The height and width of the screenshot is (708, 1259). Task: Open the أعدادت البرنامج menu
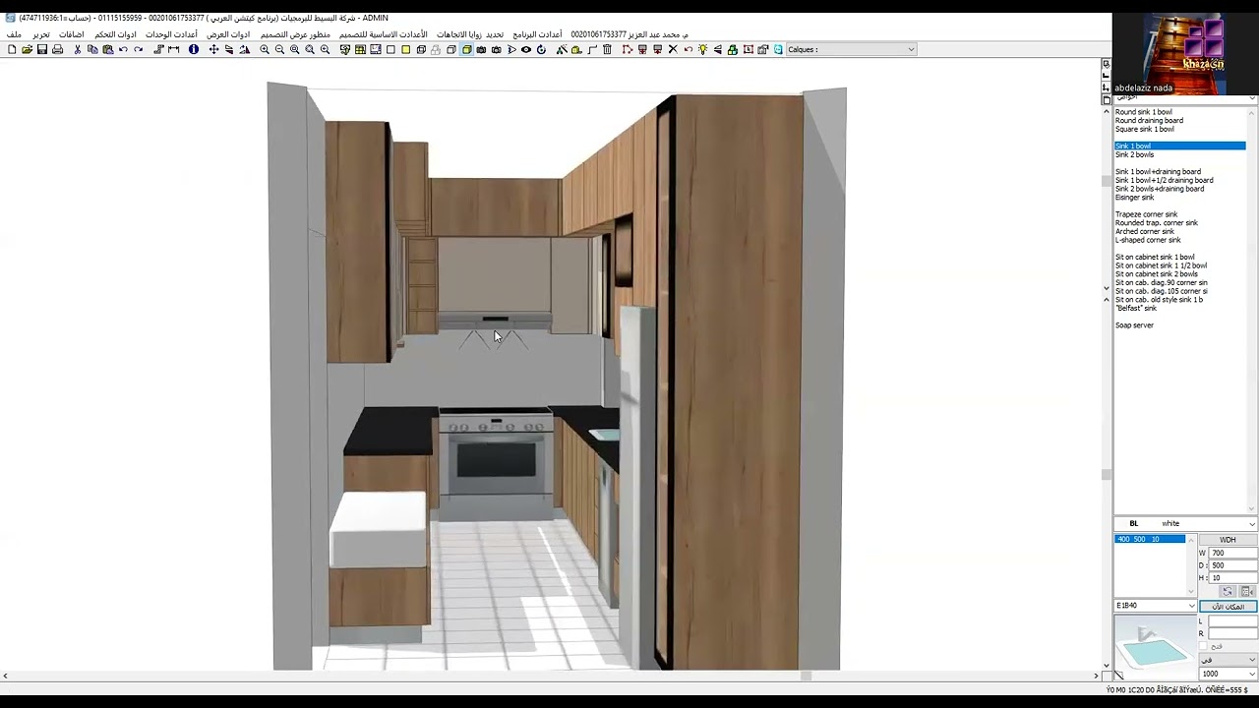point(537,34)
